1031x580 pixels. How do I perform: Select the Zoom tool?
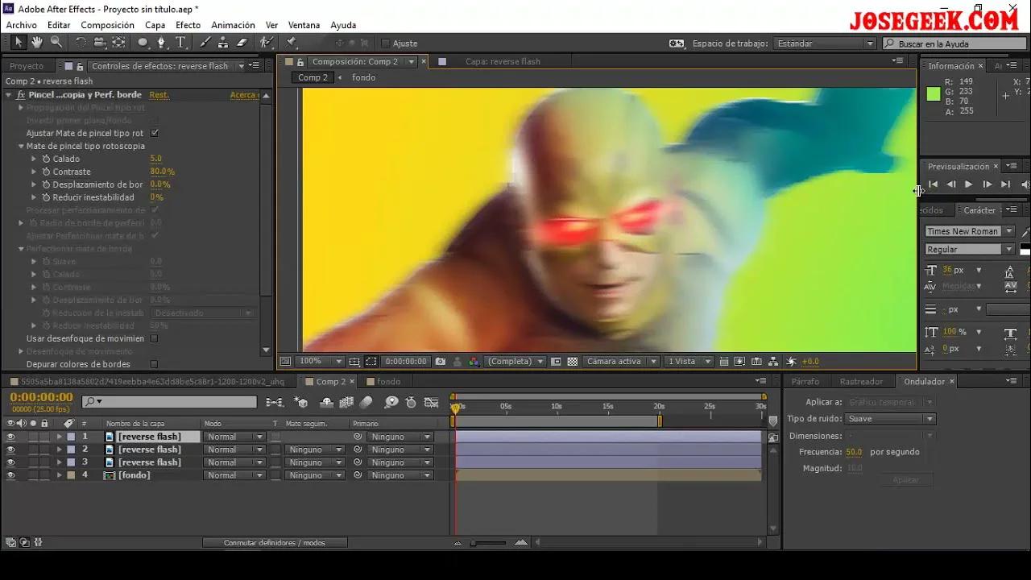coord(55,44)
